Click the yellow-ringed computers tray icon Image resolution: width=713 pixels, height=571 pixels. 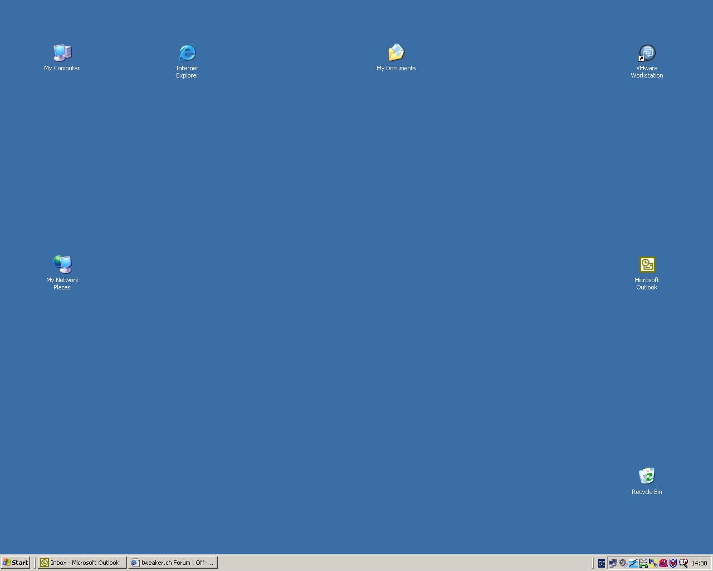tap(653, 563)
